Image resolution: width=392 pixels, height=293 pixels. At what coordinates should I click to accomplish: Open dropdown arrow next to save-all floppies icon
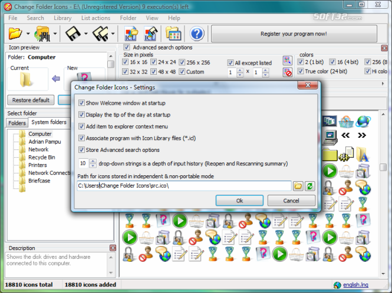113,34
